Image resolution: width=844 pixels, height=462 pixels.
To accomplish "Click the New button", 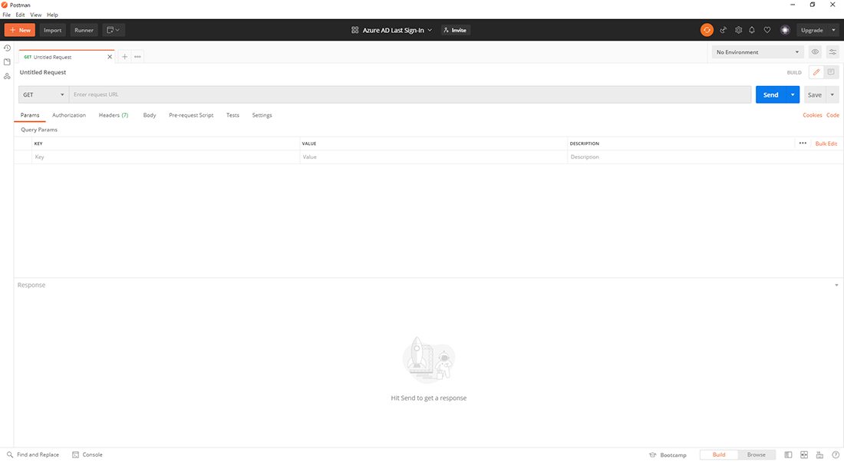I will (20, 30).
